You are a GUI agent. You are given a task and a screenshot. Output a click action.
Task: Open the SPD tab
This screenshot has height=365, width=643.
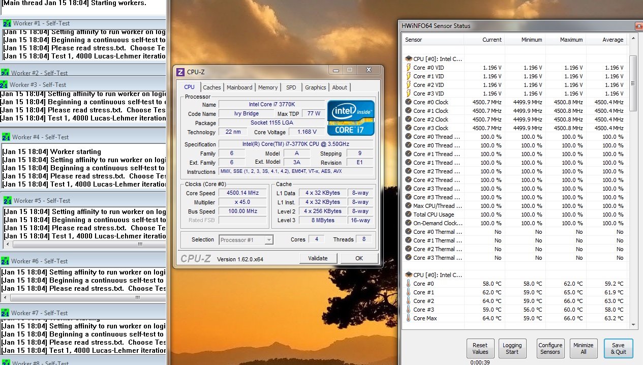tap(291, 87)
